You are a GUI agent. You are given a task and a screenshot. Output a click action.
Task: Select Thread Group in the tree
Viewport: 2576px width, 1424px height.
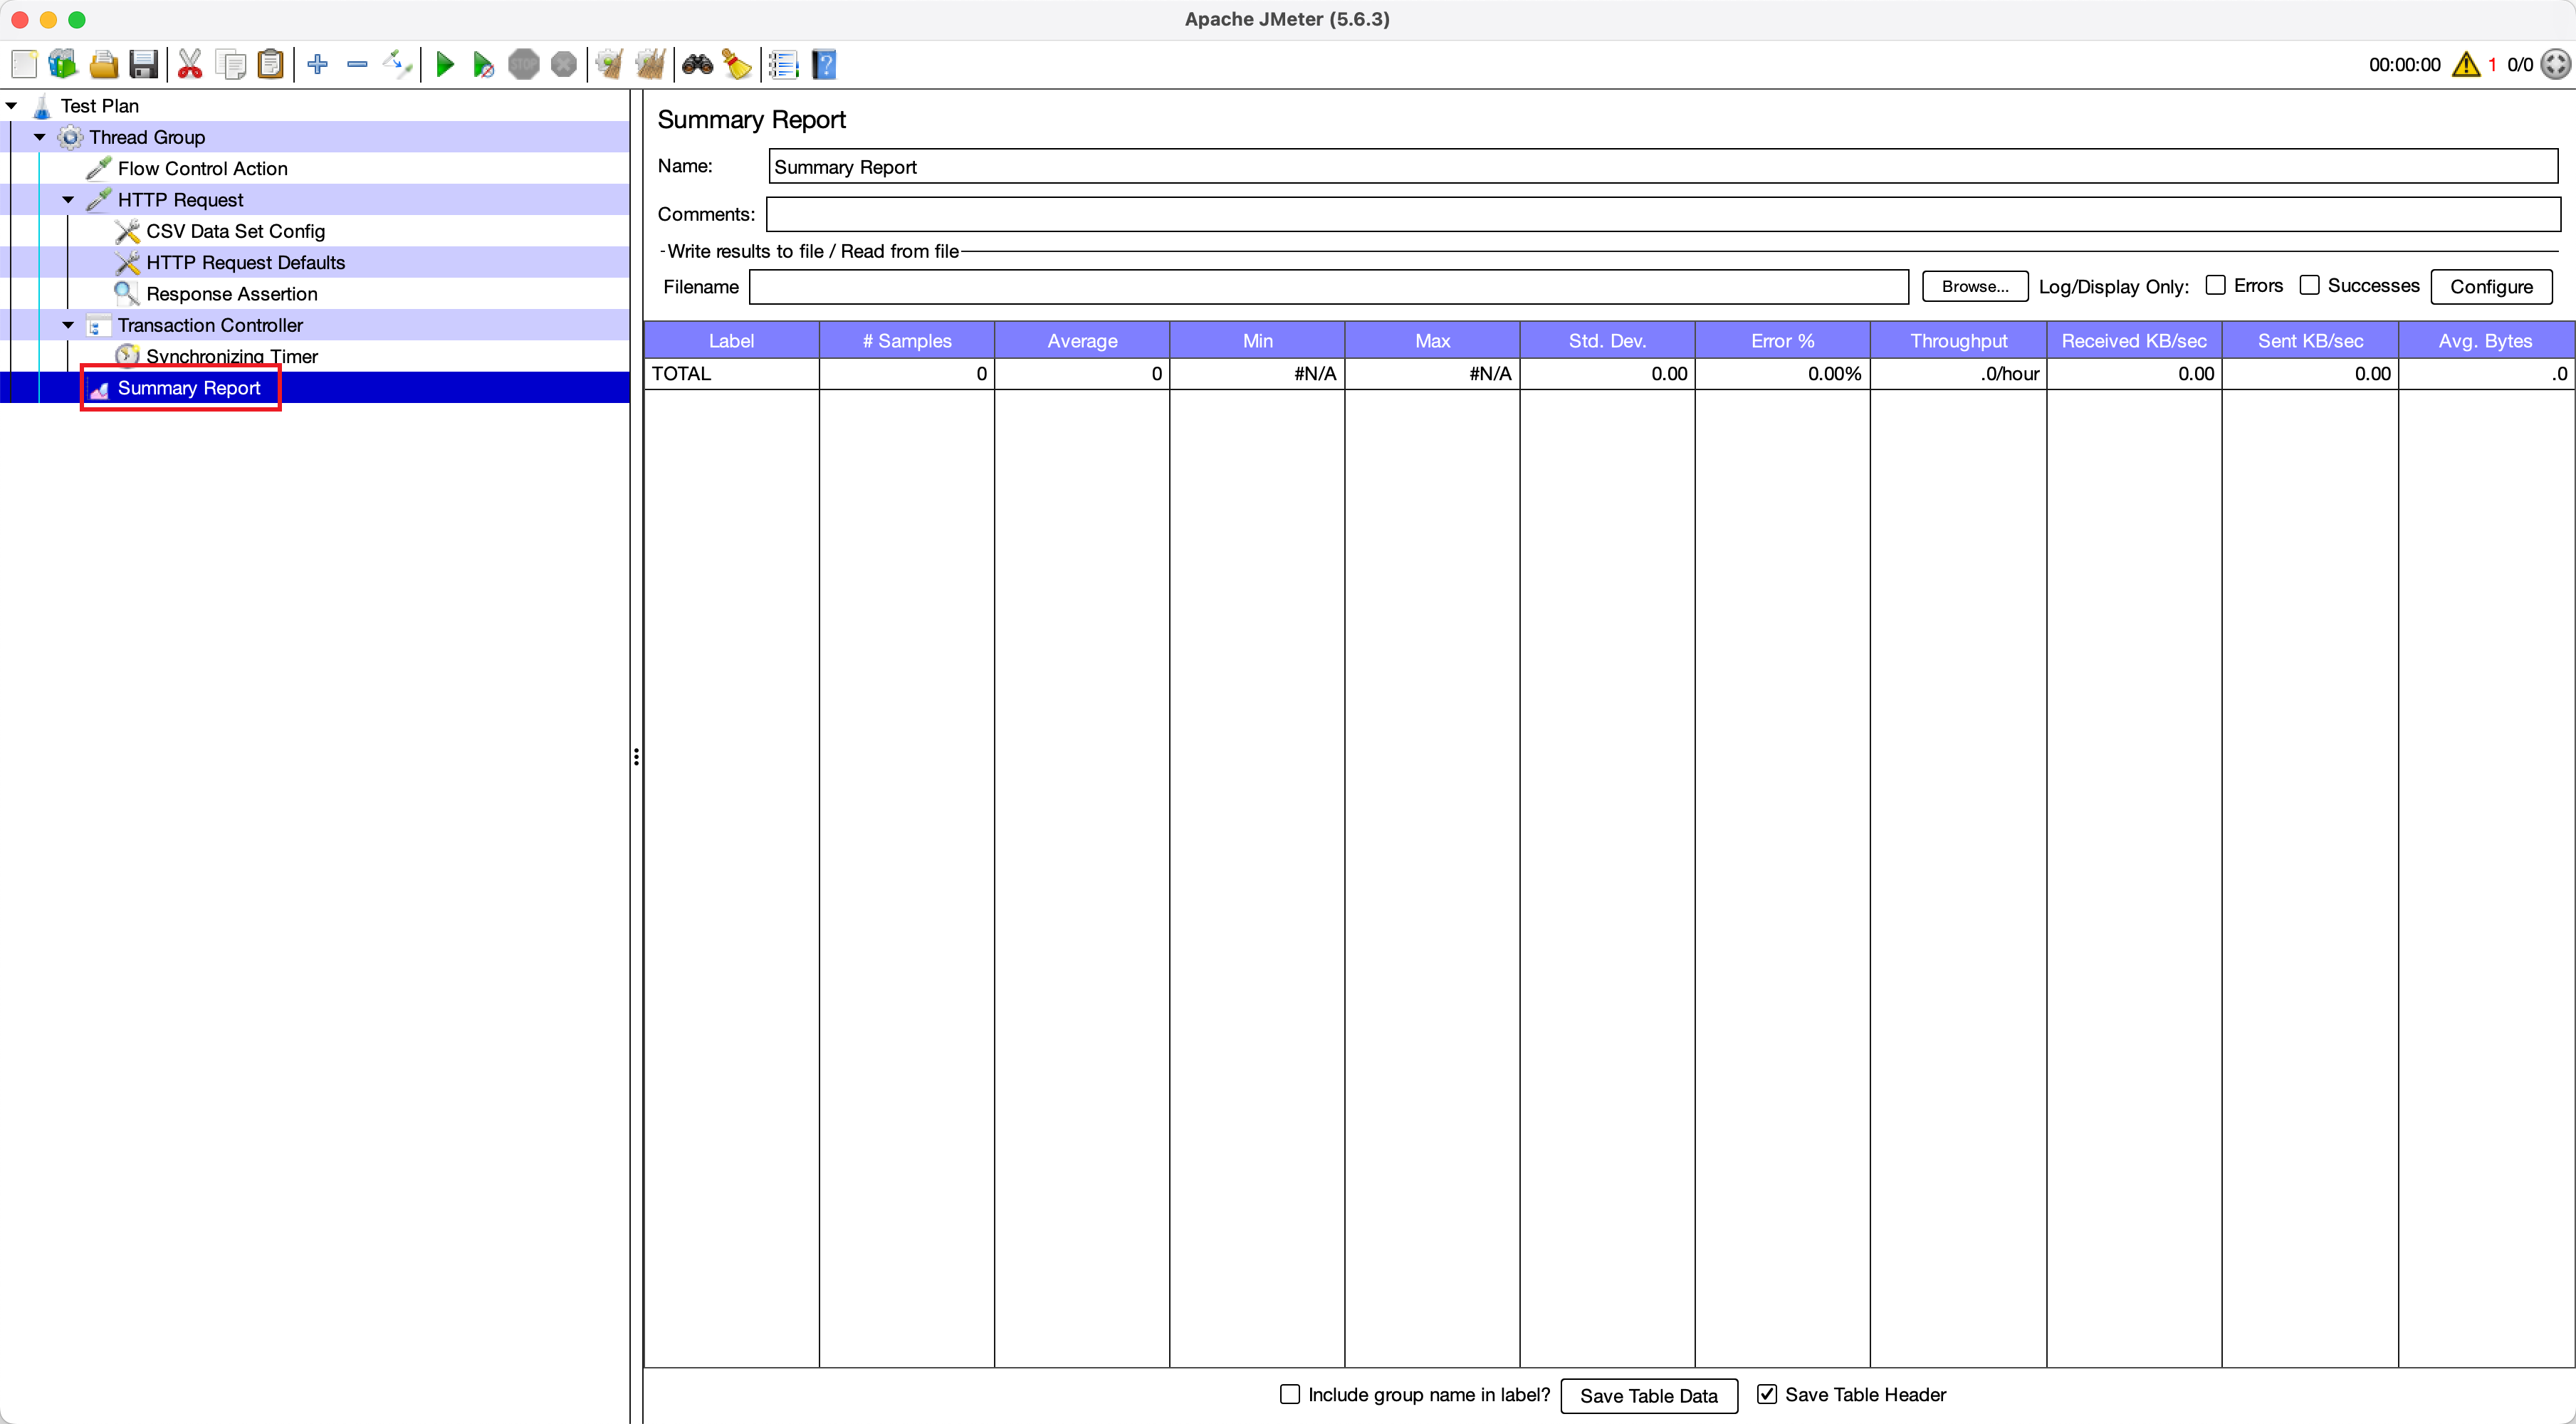pyautogui.click(x=147, y=137)
